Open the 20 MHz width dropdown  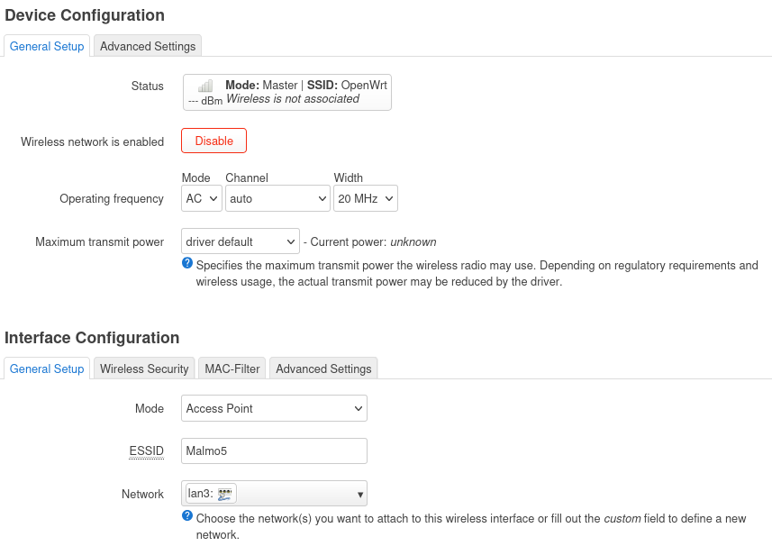[365, 198]
